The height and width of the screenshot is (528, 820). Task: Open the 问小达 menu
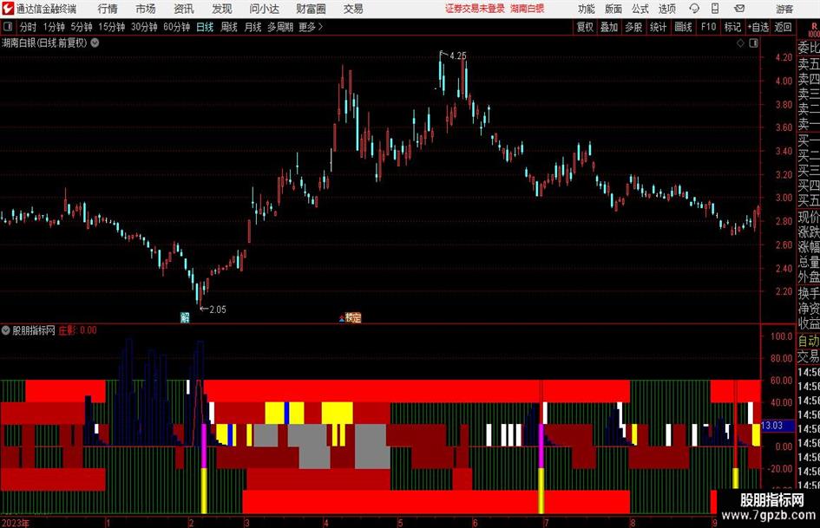264,9
